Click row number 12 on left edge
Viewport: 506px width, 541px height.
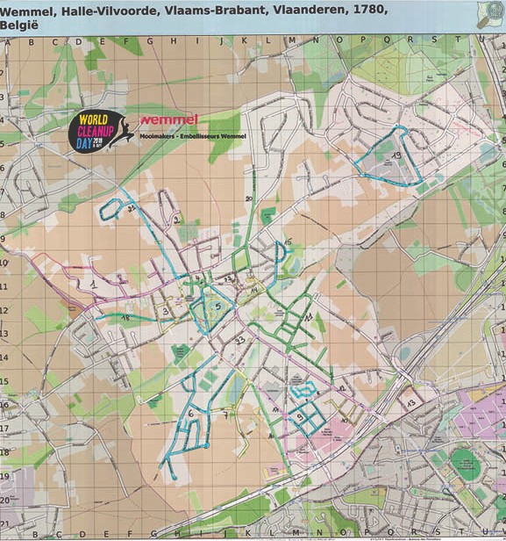[4, 310]
